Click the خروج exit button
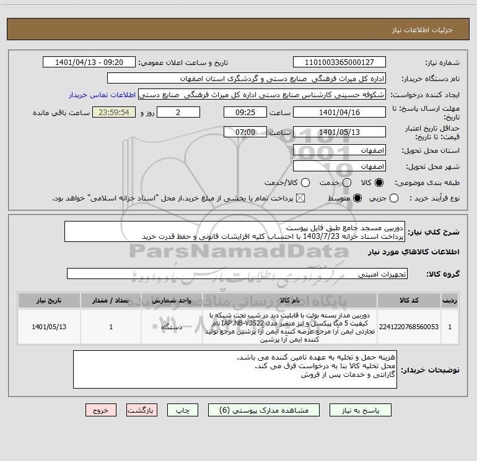Viewport: 477px width, 461px height. click(101, 410)
